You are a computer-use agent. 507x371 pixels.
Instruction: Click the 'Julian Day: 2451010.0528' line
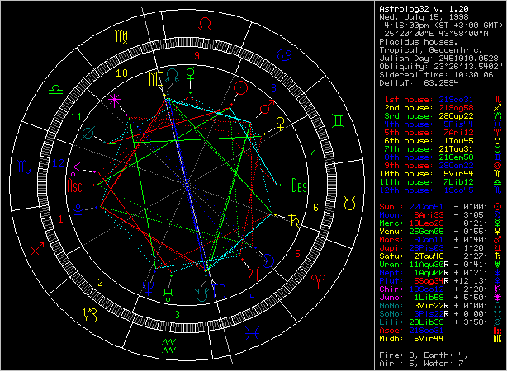tap(438, 59)
